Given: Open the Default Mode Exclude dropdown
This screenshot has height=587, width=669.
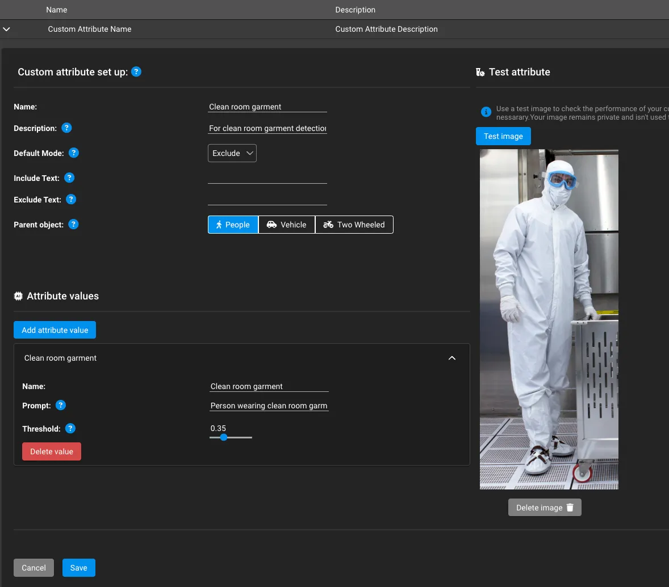Looking at the screenshot, I should coord(232,153).
